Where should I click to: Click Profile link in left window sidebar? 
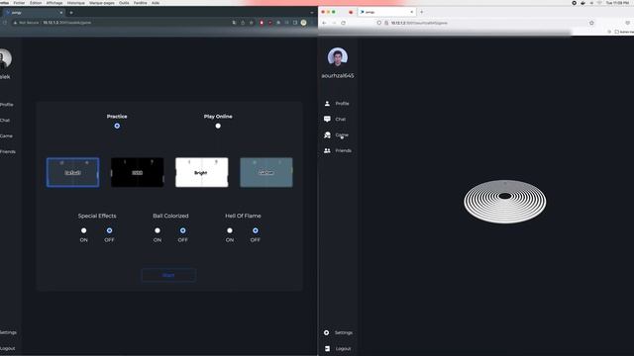coord(7,105)
